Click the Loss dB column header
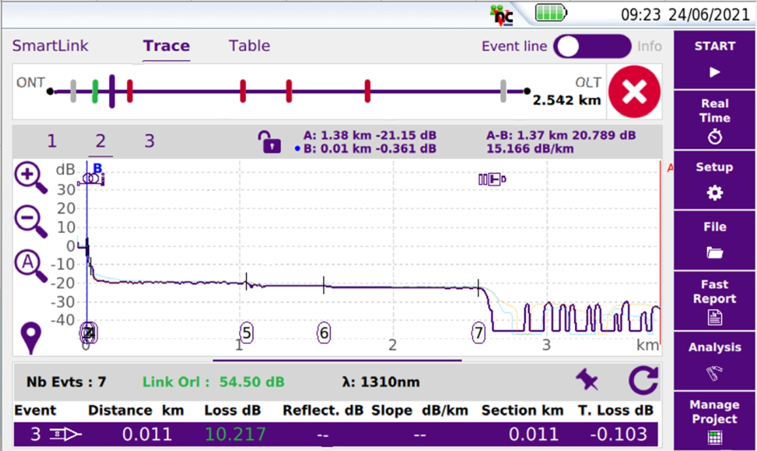 click(x=232, y=411)
